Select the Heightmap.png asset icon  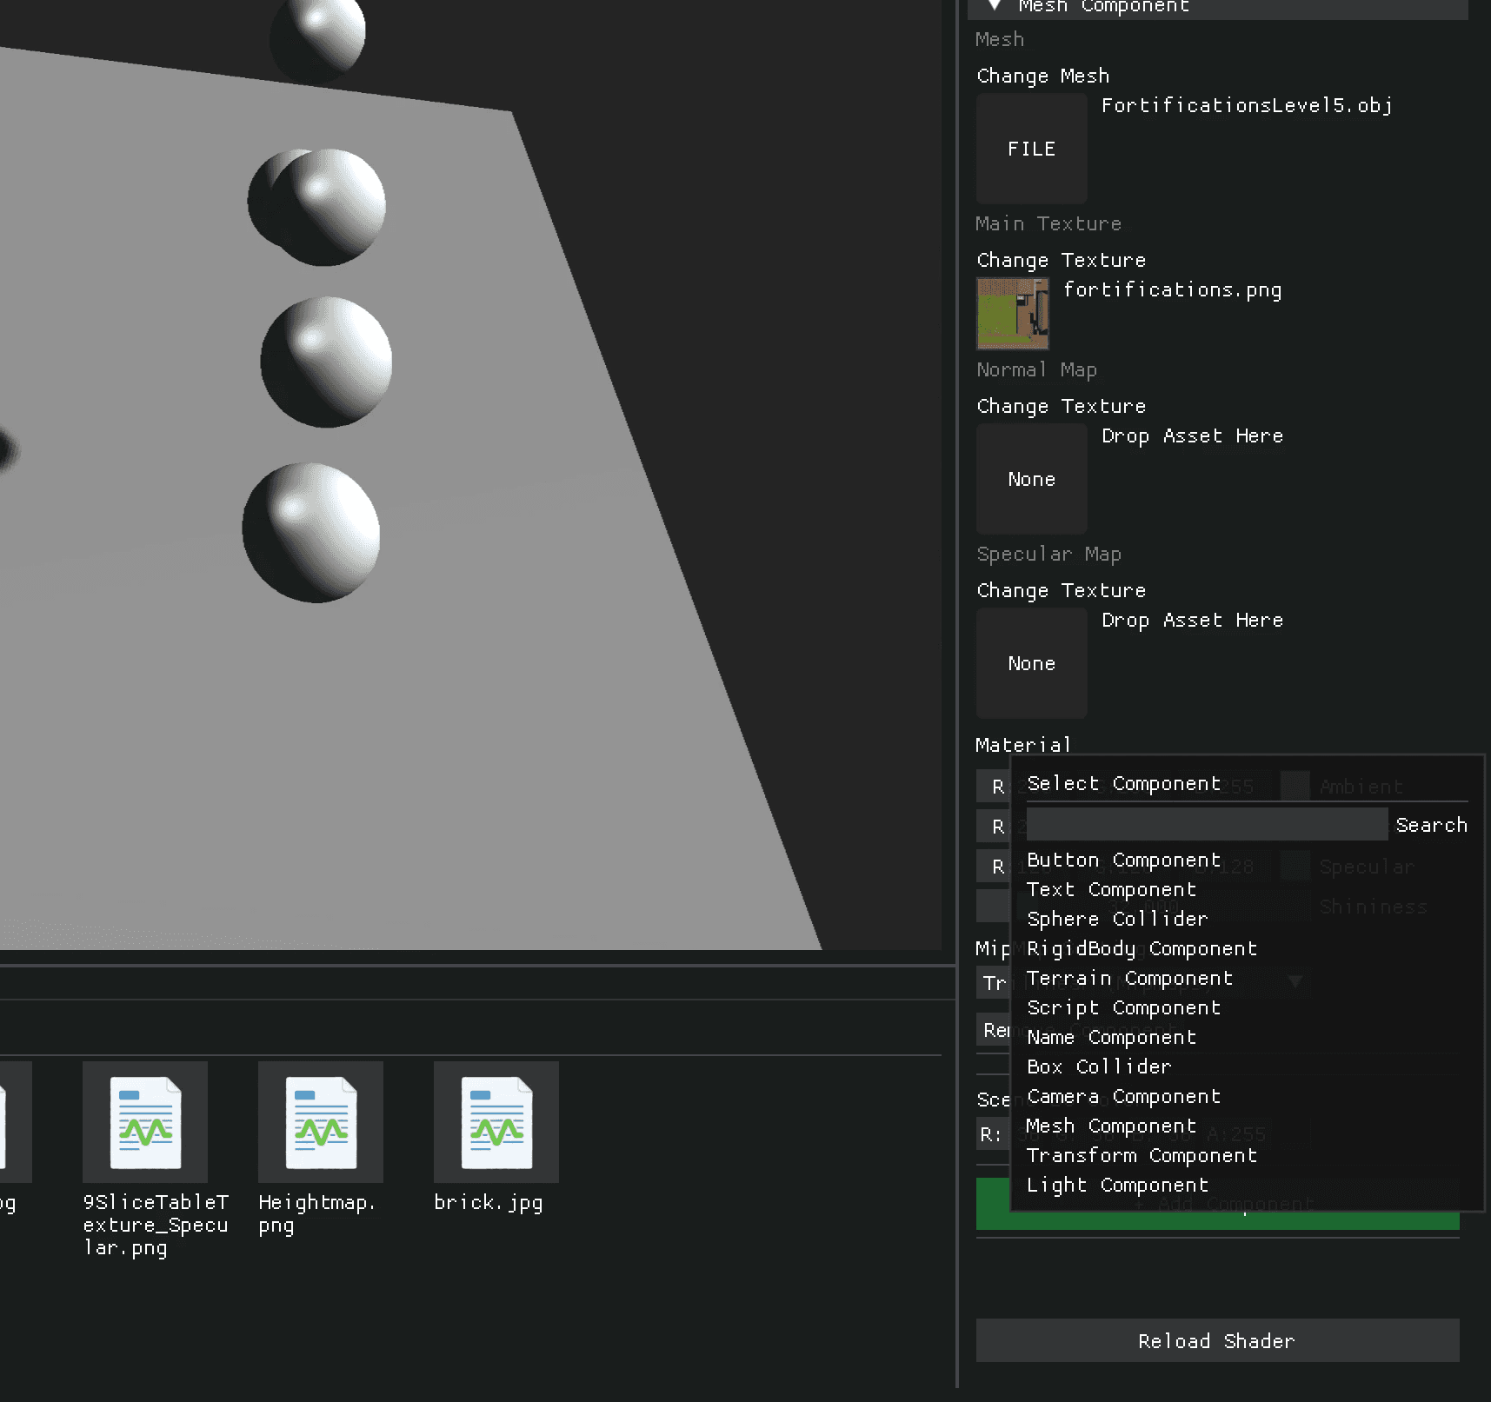(x=321, y=1121)
